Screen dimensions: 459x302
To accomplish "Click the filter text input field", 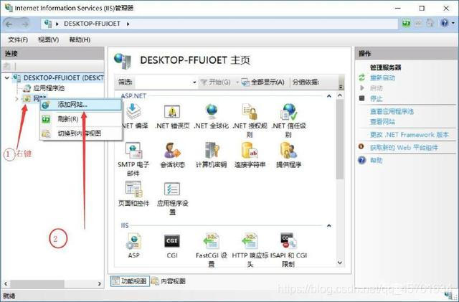I will click(163, 82).
